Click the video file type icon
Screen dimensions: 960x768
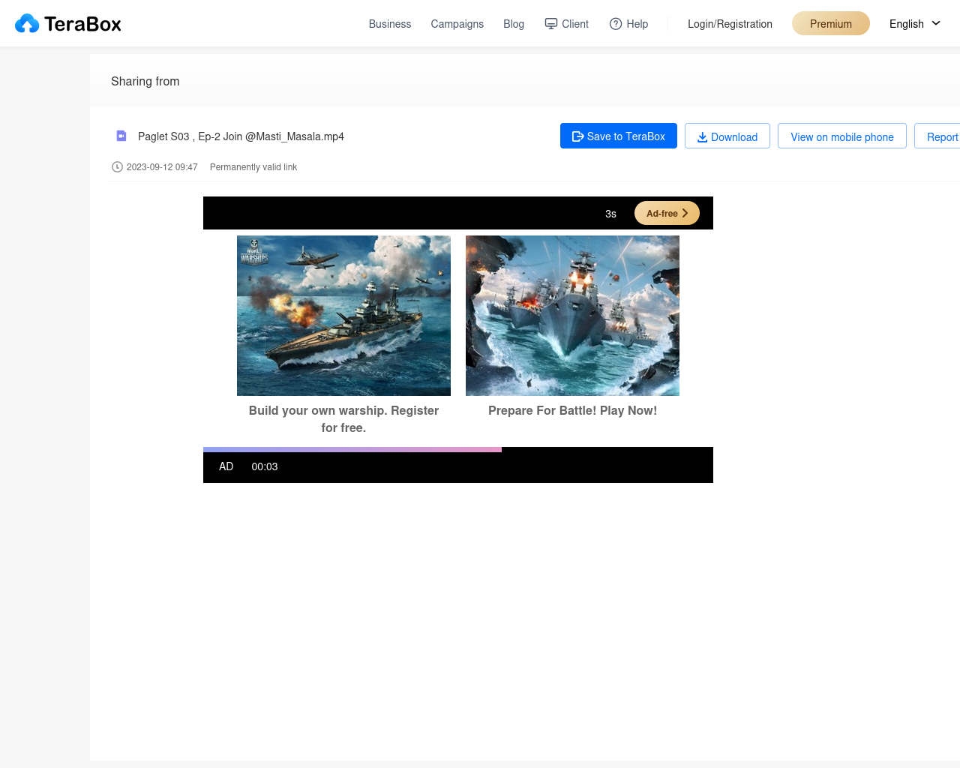point(121,136)
